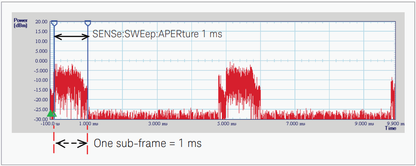Viewport: 416px width, 166px height.
Task: Click the dashed sub-frame arrow below chart
Action: [72, 143]
